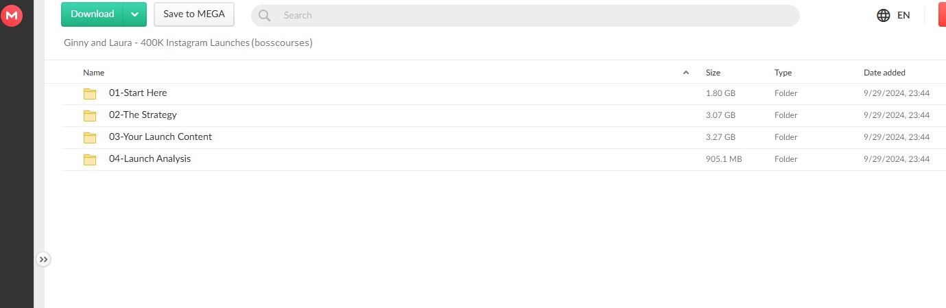Click the search magnifier icon
This screenshot has width=946, height=308.
tap(265, 15)
